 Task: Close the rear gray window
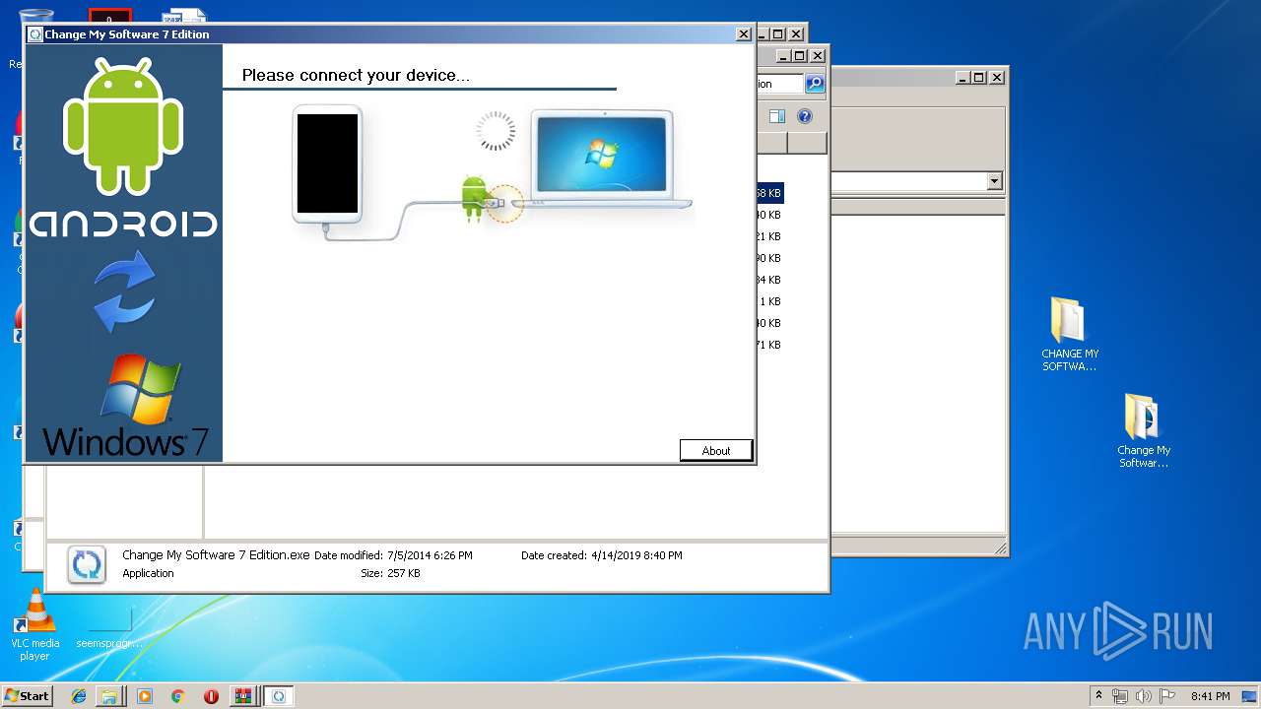996,77
